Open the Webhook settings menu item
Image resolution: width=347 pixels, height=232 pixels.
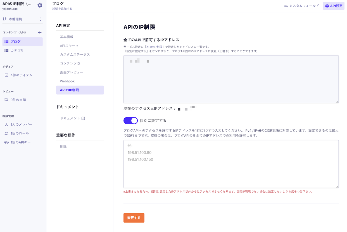pyautogui.click(x=67, y=81)
